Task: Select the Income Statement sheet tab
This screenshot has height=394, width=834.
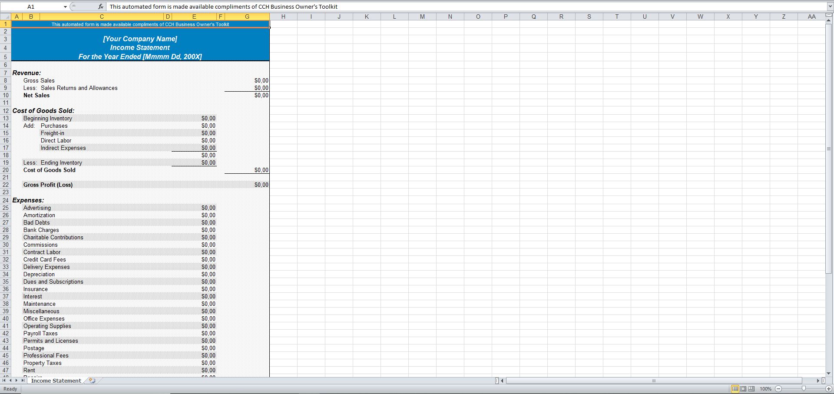Action: click(x=56, y=381)
